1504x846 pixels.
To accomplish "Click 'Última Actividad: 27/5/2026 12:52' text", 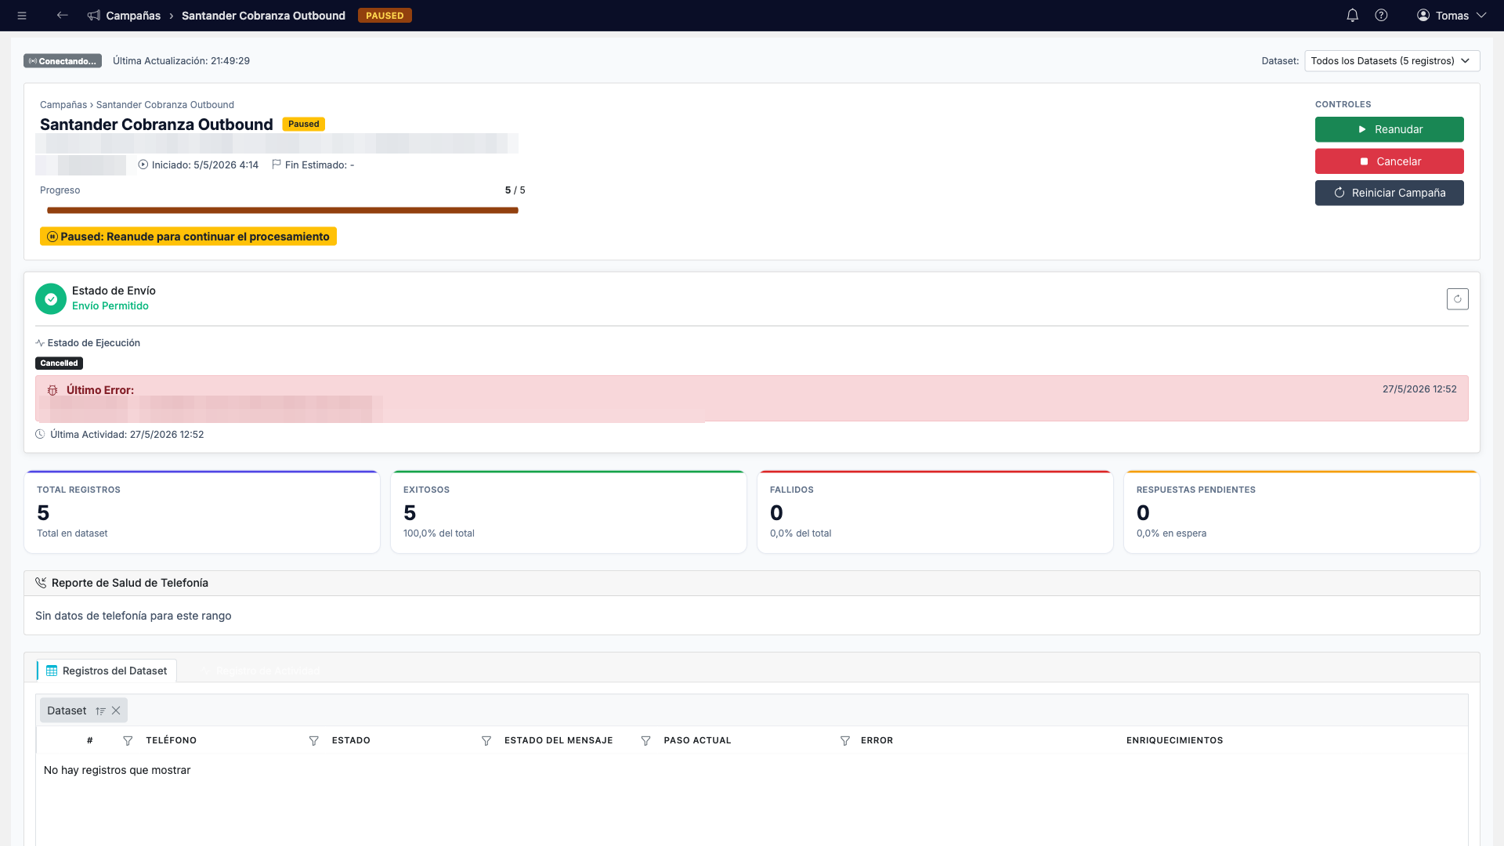I will pos(127,435).
